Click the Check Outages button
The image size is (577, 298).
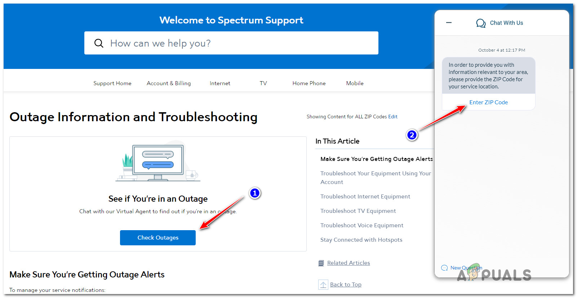pos(158,238)
